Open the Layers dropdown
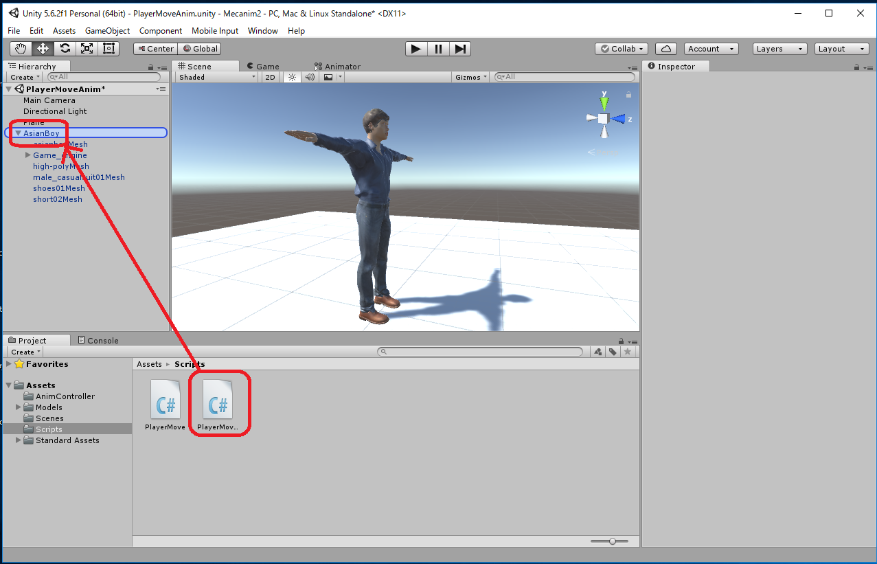This screenshot has height=564, width=877. (779, 49)
